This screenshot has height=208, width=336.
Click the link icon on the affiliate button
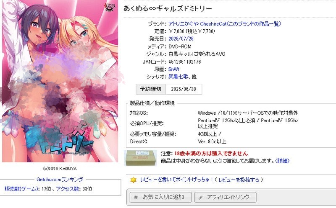(x=201, y=198)
